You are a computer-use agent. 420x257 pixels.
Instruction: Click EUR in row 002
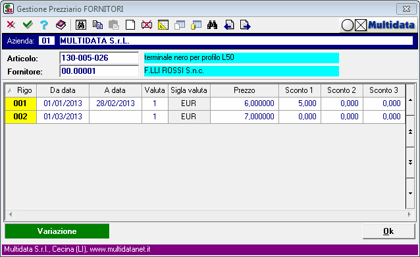(189, 117)
